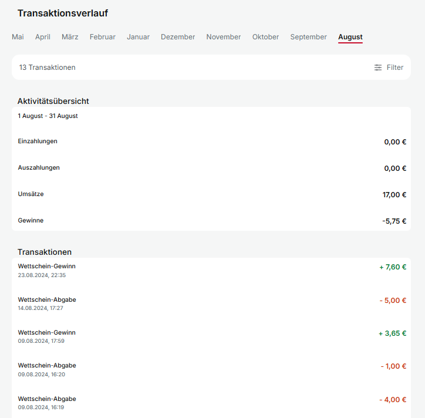Click the 13 Transaktionen label

click(47, 68)
